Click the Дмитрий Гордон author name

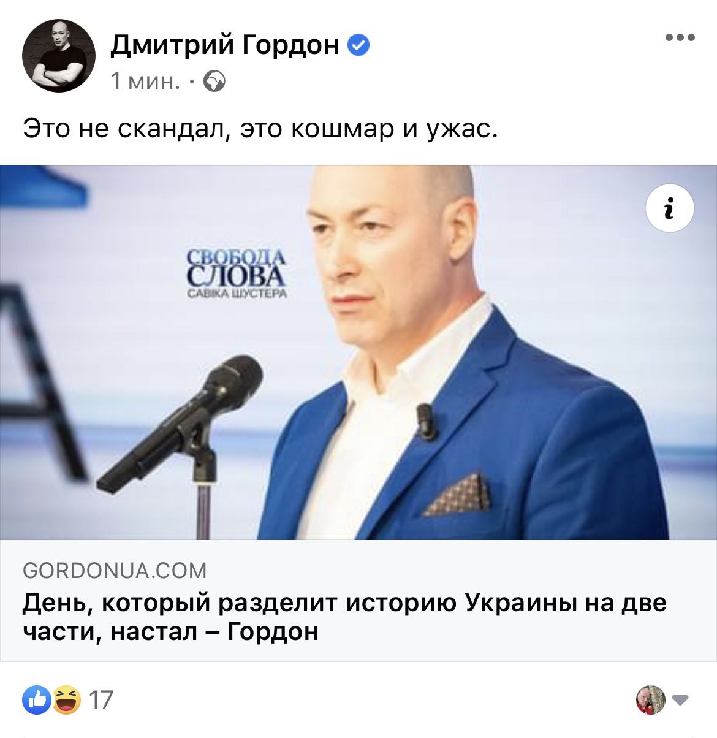225,45
